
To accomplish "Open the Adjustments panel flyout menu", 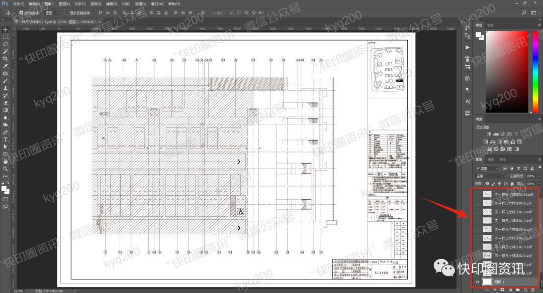I will (x=539, y=119).
